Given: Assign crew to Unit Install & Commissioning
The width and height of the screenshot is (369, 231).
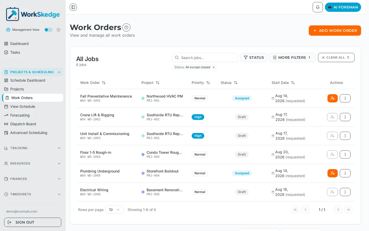Looking at the screenshot, I should 332,136.
